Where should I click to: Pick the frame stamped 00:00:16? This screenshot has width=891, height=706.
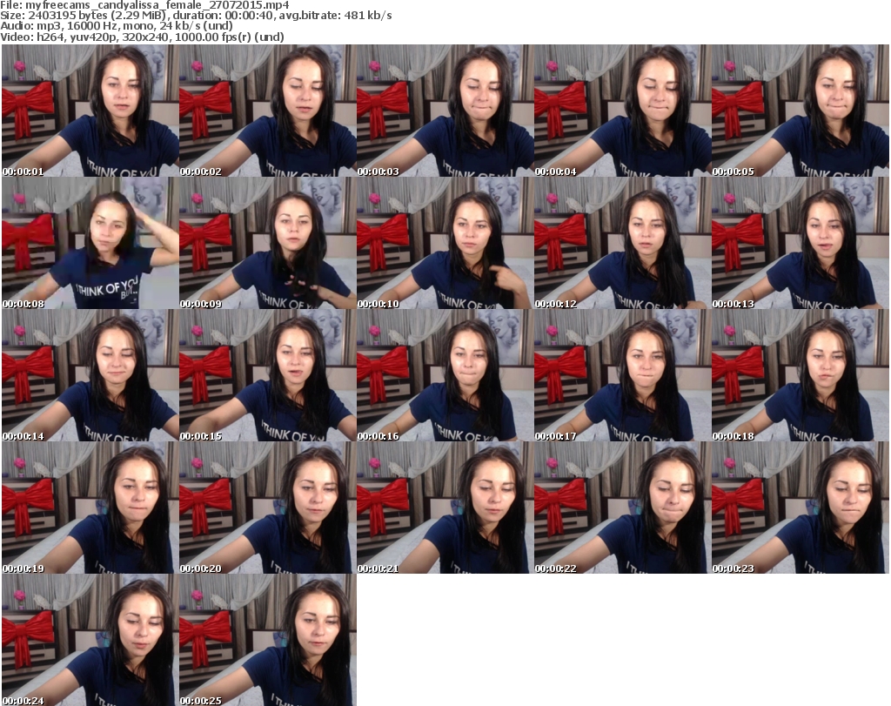click(445, 375)
